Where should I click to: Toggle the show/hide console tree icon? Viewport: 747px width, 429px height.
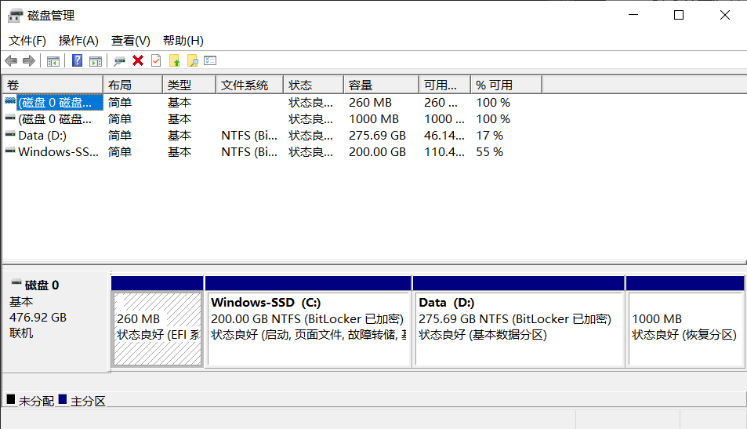click(53, 61)
